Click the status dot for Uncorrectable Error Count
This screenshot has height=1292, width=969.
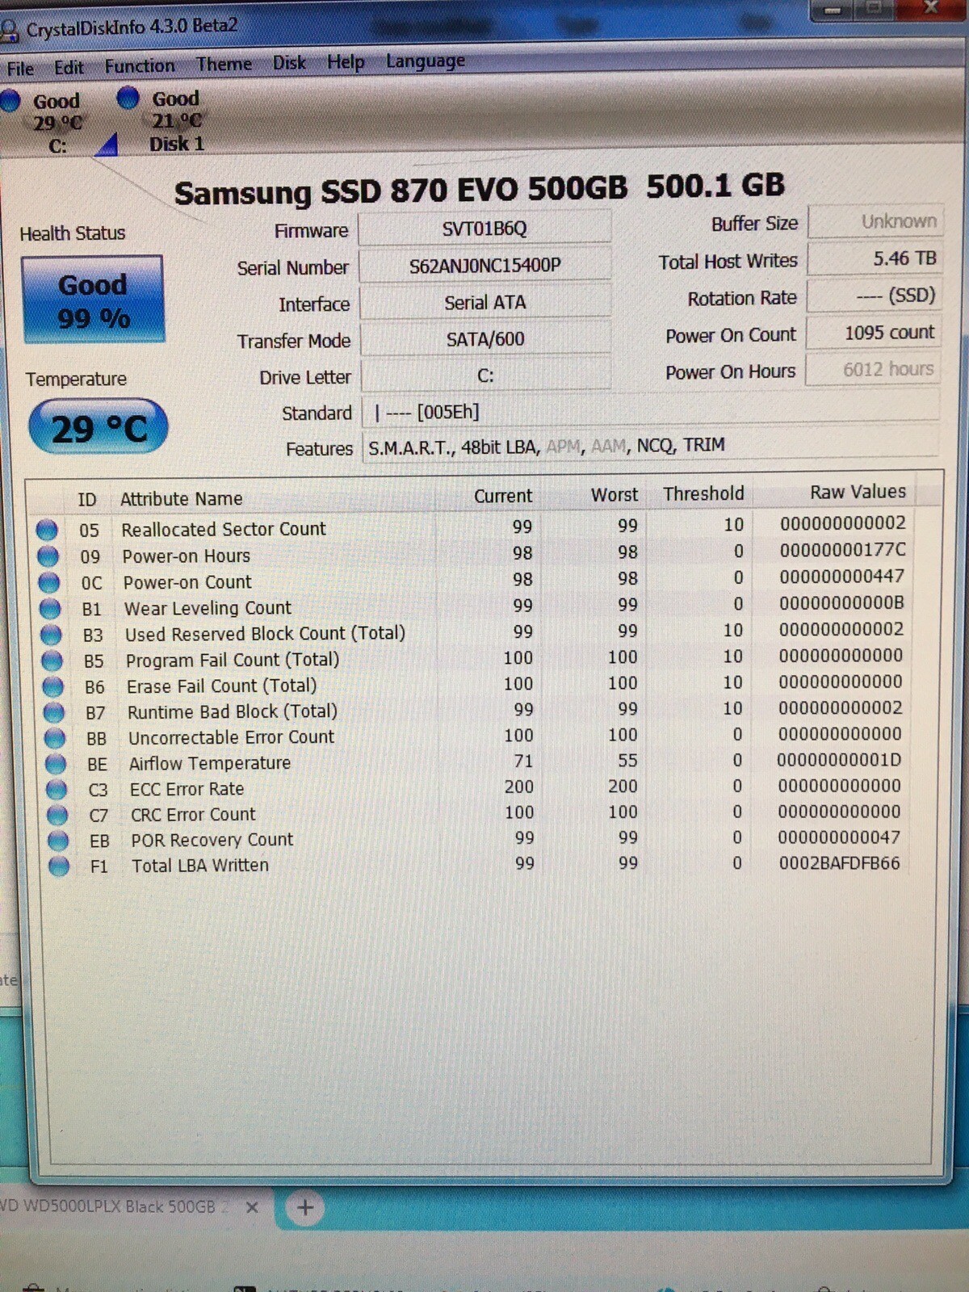point(55,738)
